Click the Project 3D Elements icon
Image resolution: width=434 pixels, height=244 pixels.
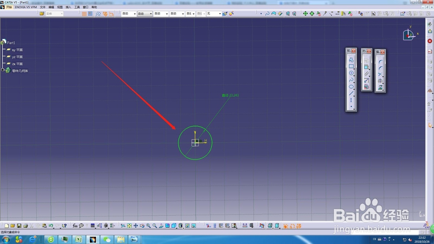click(380, 88)
